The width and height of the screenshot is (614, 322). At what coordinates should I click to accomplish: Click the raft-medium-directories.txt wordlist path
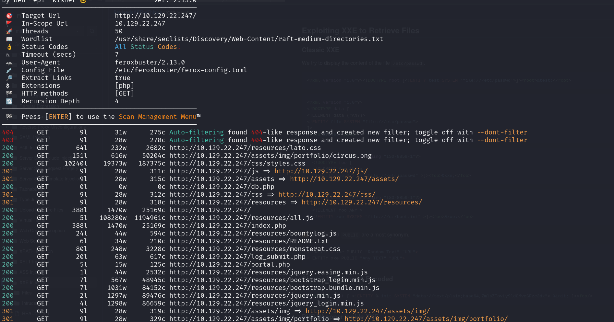249,39
